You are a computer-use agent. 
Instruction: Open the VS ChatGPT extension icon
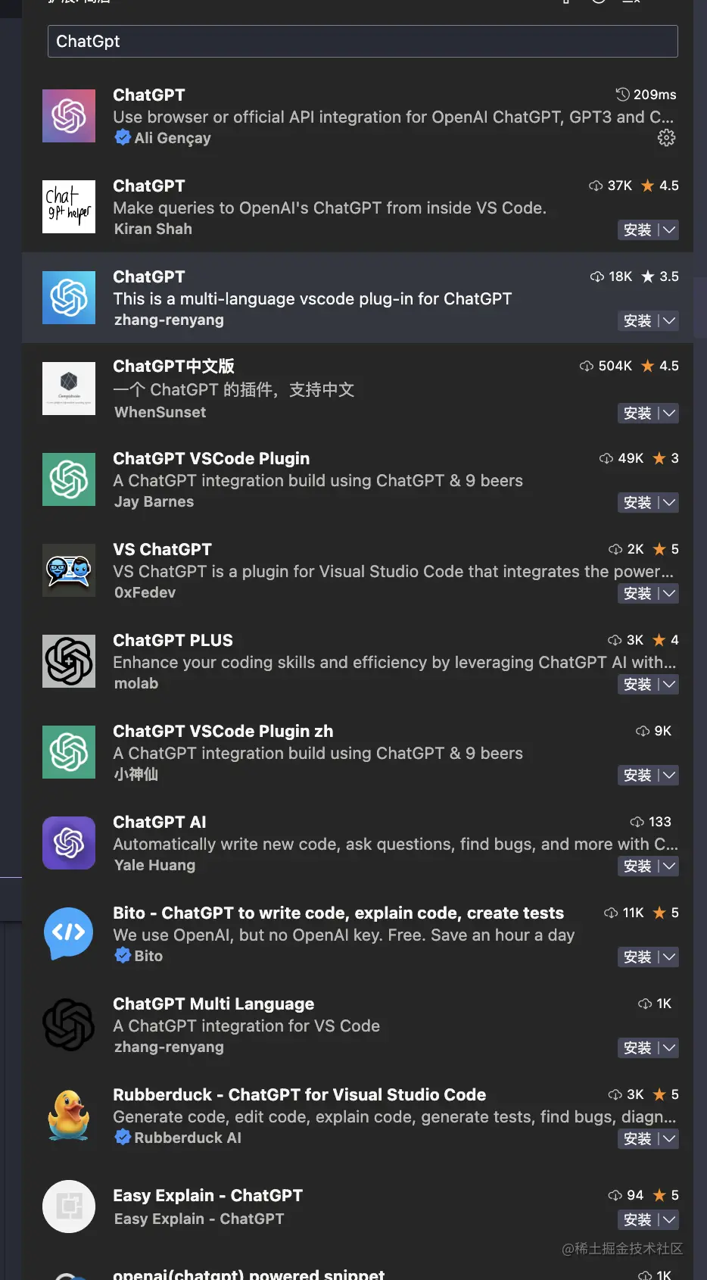(69, 570)
